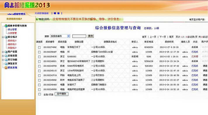Click 已受理 status for order 201302254535
This screenshot has height=115, width=208.
click(x=195, y=57)
